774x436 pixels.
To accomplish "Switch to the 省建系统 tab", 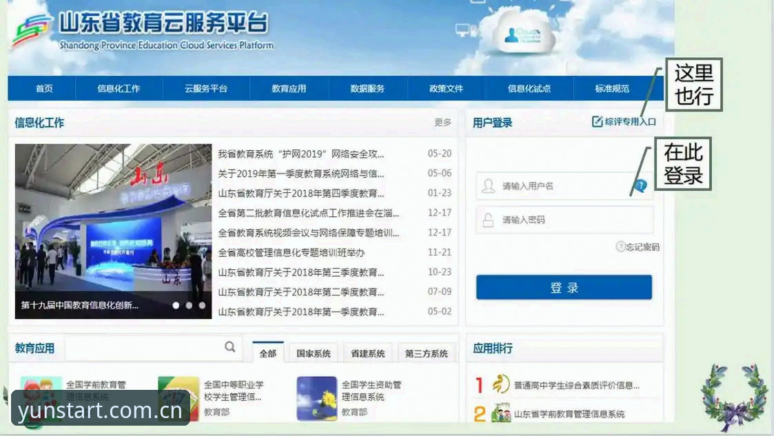I will point(368,353).
